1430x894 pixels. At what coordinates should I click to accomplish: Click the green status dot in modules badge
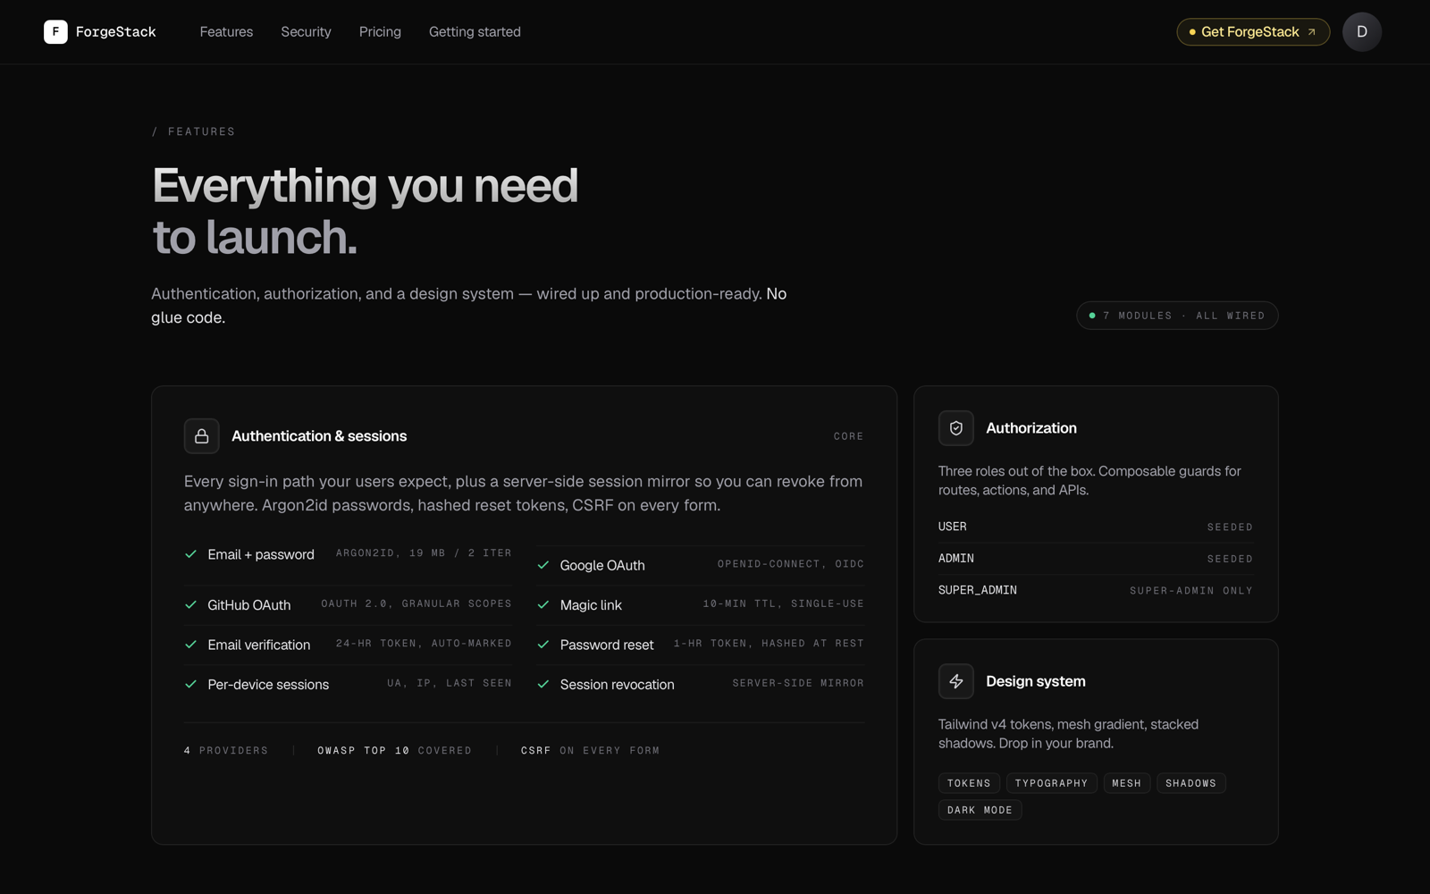(x=1092, y=316)
